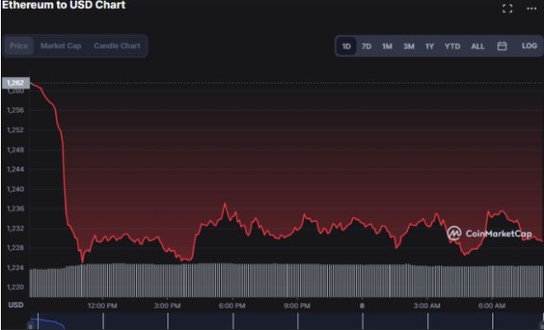
Task: Click the Ethereum to USD Chart title
Action: (x=64, y=6)
